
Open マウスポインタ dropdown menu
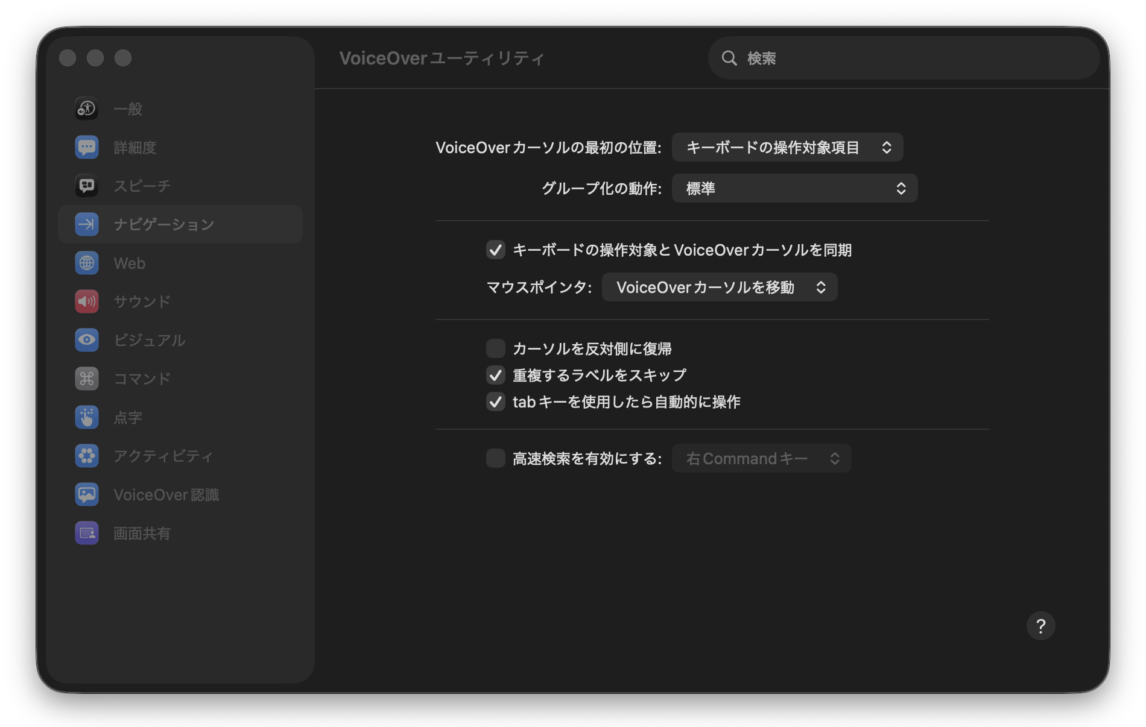click(x=720, y=287)
